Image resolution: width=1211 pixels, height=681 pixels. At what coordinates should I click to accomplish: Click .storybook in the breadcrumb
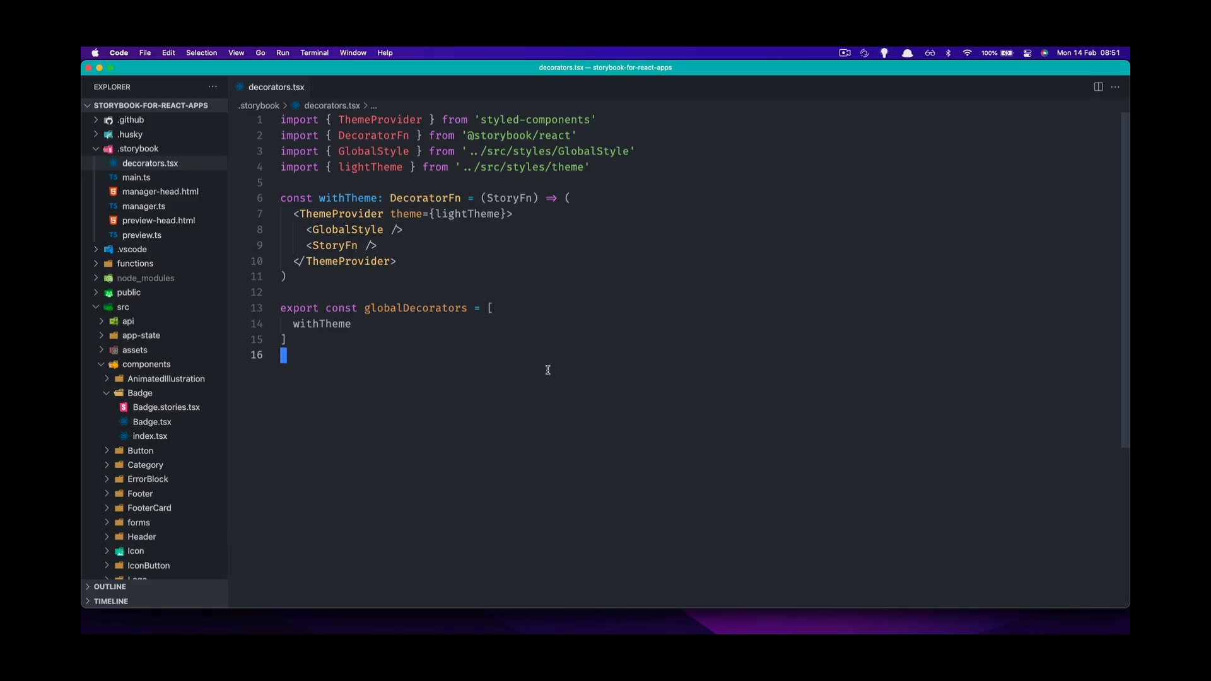[x=259, y=106]
